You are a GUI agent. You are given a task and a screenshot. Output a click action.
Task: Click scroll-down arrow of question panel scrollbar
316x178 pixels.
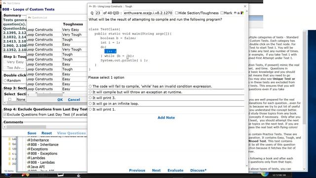pyautogui.click(x=247, y=166)
